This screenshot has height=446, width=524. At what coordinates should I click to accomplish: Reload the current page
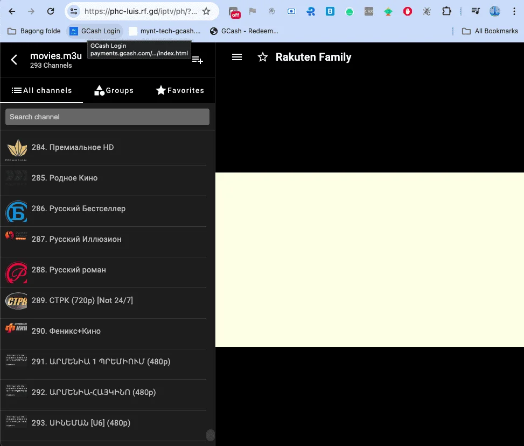[51, 11]
